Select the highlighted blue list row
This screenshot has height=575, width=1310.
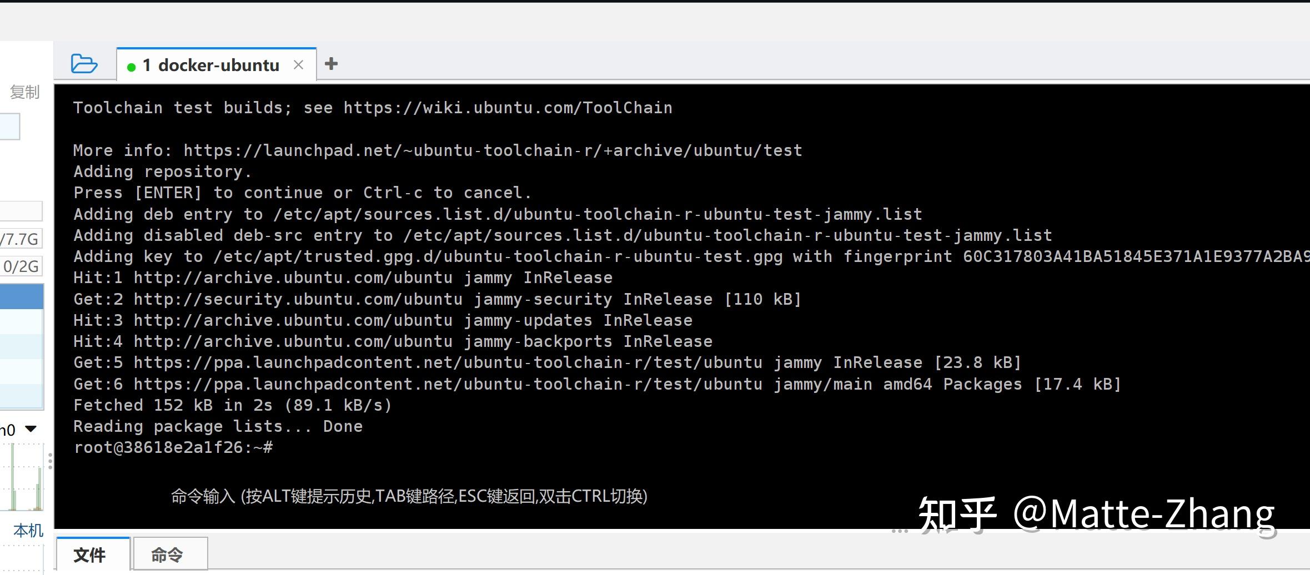click(21, 296)
